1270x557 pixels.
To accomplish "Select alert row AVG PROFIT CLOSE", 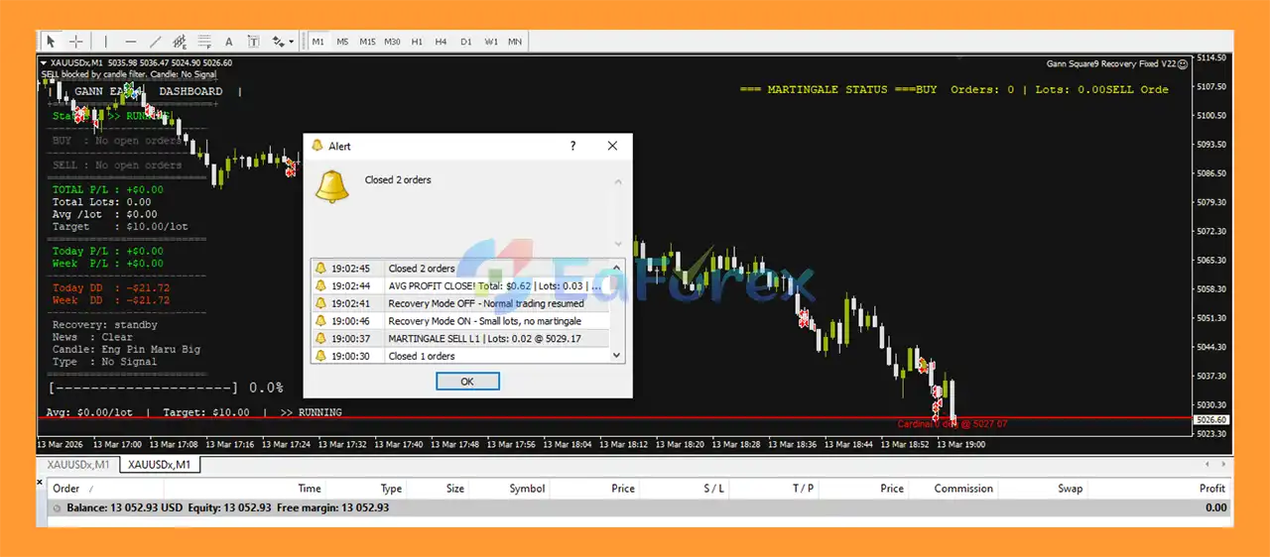I will click(460, 285).
